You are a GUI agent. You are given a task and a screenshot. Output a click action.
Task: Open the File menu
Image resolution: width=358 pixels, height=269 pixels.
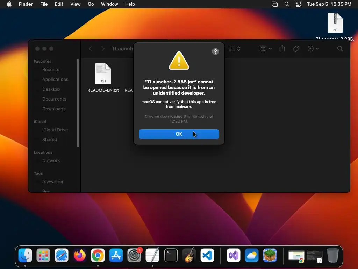[44, 4]
